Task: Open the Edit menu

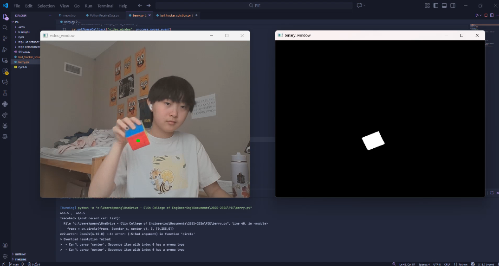Action: click(29, 6)
